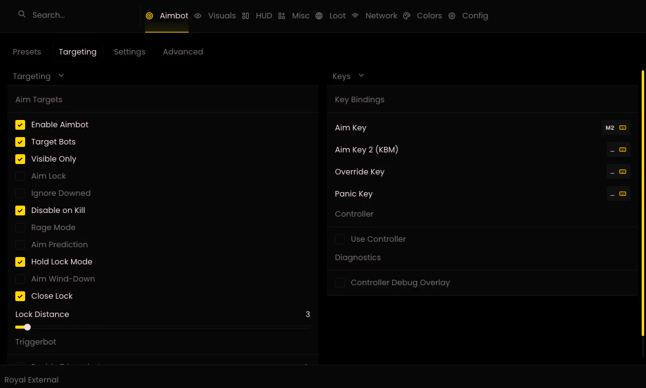Click the HUD layout icon
646x388 pixels.
246,16
